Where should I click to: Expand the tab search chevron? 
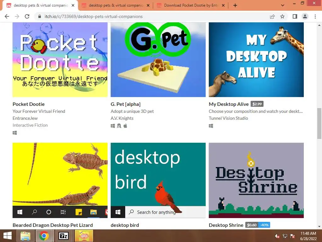[283, 5]
